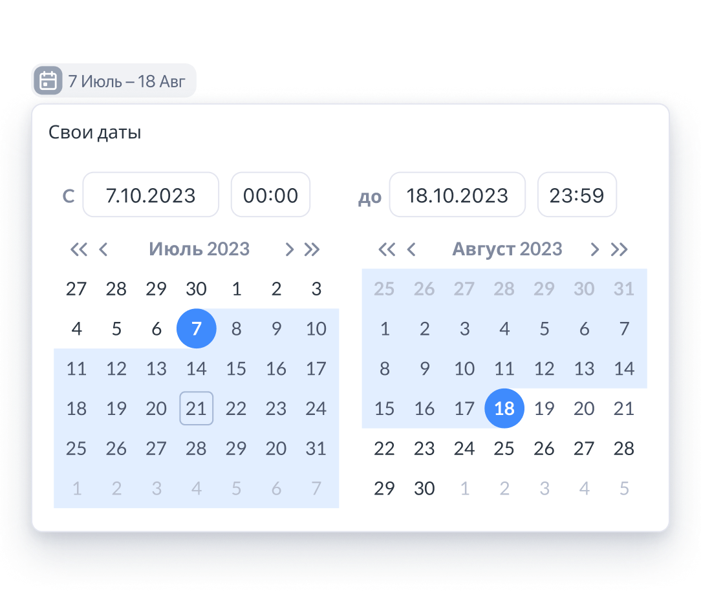Click the start time field 00:00
The width and height of the screenshot is (701, 596).
(x=270, y=195)
